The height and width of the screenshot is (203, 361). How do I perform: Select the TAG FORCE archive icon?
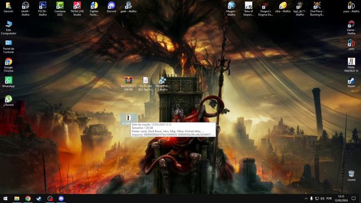pyautogui.click(x=129, y=83)
